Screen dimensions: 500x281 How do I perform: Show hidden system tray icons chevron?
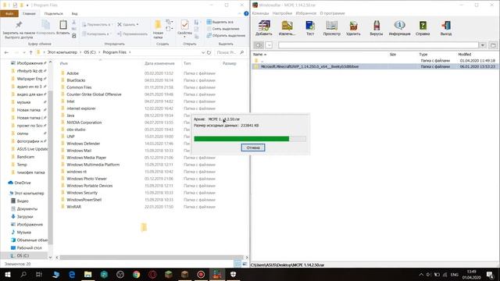coord(421,274)
